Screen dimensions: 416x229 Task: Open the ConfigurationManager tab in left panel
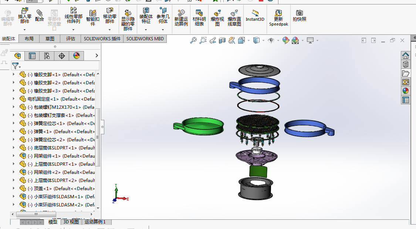[47, 56]
